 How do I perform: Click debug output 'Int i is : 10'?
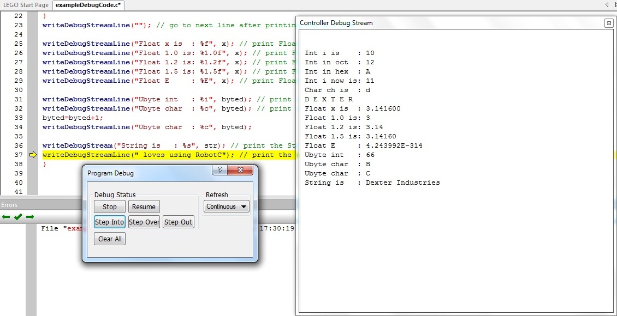(340, 53)
